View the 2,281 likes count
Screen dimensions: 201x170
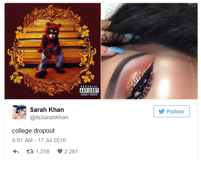click(71, 151)
